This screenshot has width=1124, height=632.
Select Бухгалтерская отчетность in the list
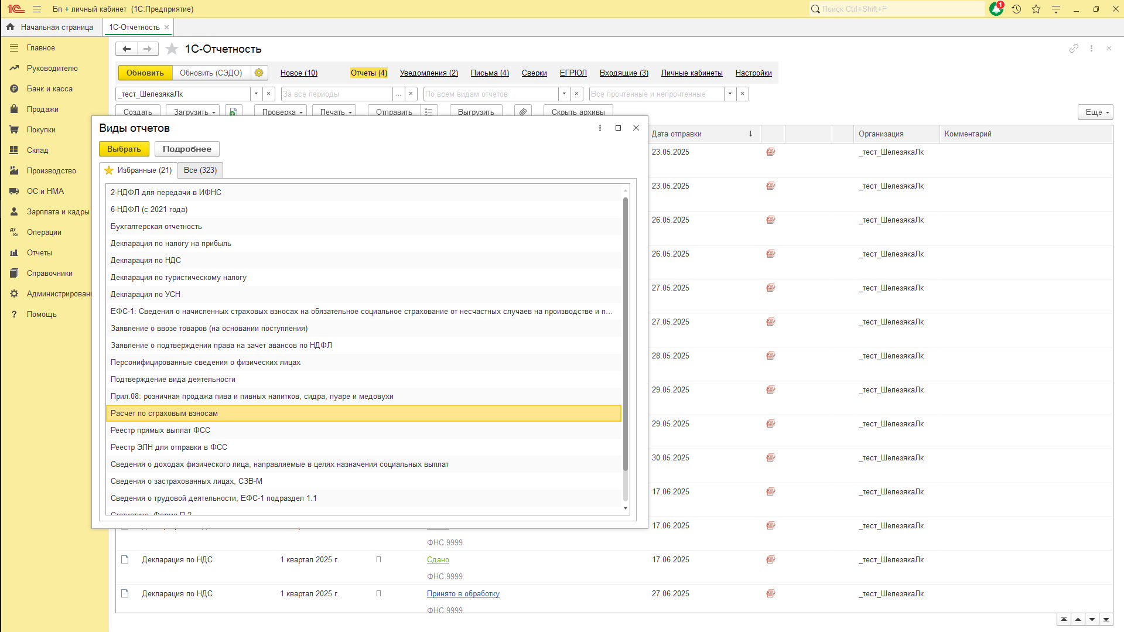tap(364, 226)
